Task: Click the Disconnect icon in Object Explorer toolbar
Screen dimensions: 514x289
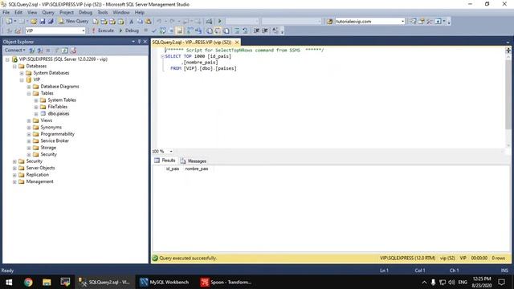Action: pyautogui.click(x=39, y=51)
